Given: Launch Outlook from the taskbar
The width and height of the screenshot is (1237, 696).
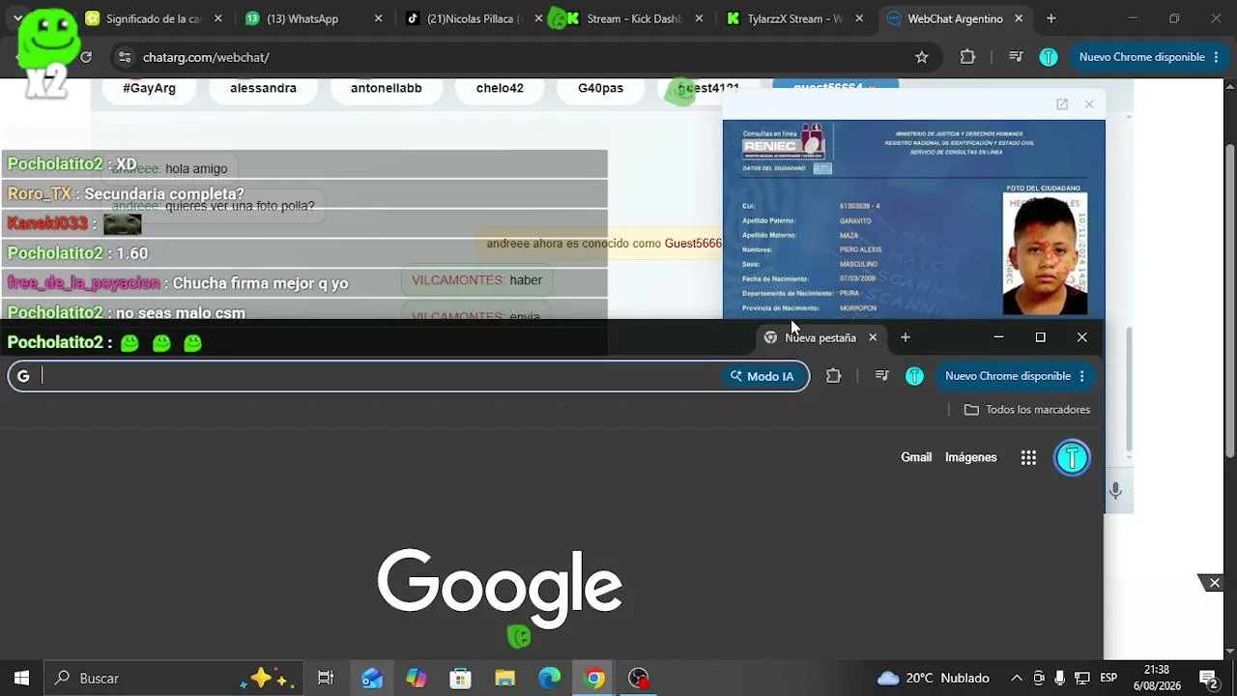Looking at the screenshot, I should (372, 678).
